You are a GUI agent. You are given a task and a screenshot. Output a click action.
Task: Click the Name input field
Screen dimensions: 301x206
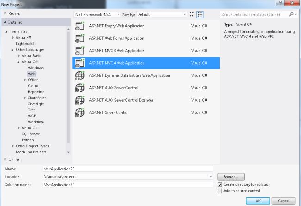127,169
